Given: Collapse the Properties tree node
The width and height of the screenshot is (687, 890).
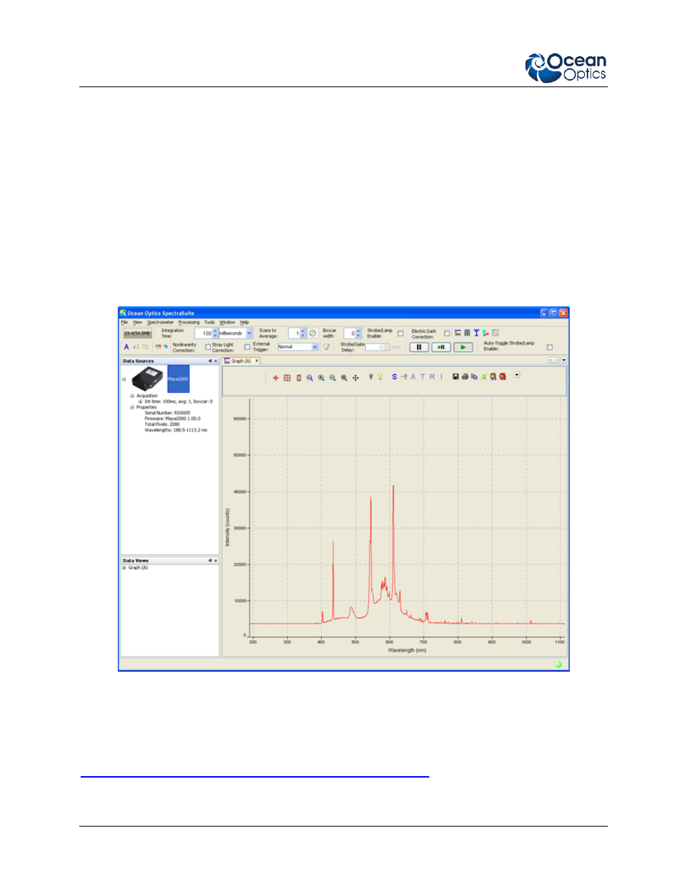Looking at the screenshot, I should pos(132,407).
